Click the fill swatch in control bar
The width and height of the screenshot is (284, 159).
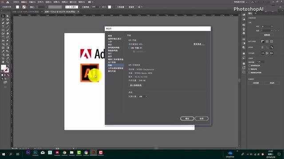pyautogui.click(x=17, y=7)
